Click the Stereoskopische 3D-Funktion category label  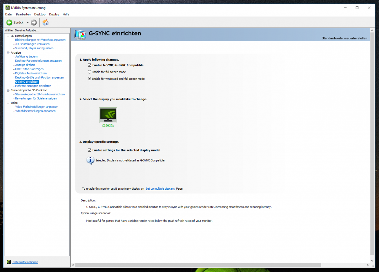[x=29, y=90]
